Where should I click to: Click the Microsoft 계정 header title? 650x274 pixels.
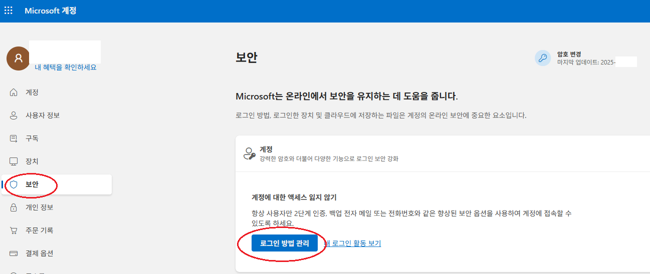(x=51, y=10)
